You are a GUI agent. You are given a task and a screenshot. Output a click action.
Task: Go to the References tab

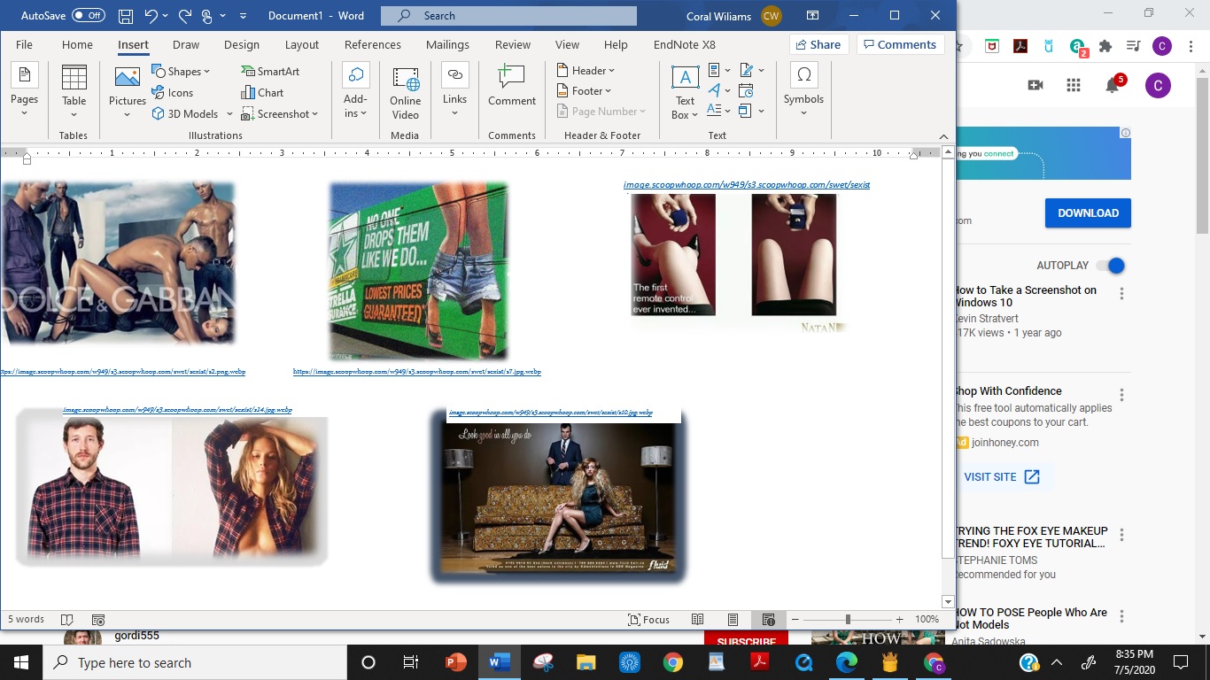(373, 44)
